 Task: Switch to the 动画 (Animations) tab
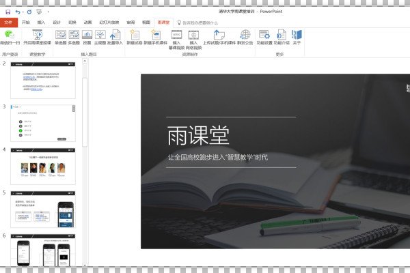click(87, 23)
